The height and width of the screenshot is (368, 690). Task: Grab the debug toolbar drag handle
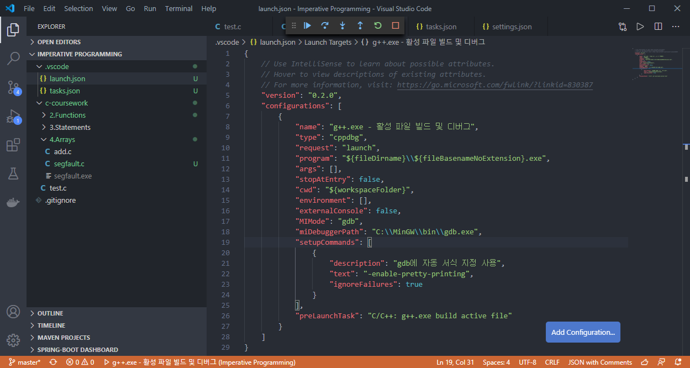(x=294, y=25)
